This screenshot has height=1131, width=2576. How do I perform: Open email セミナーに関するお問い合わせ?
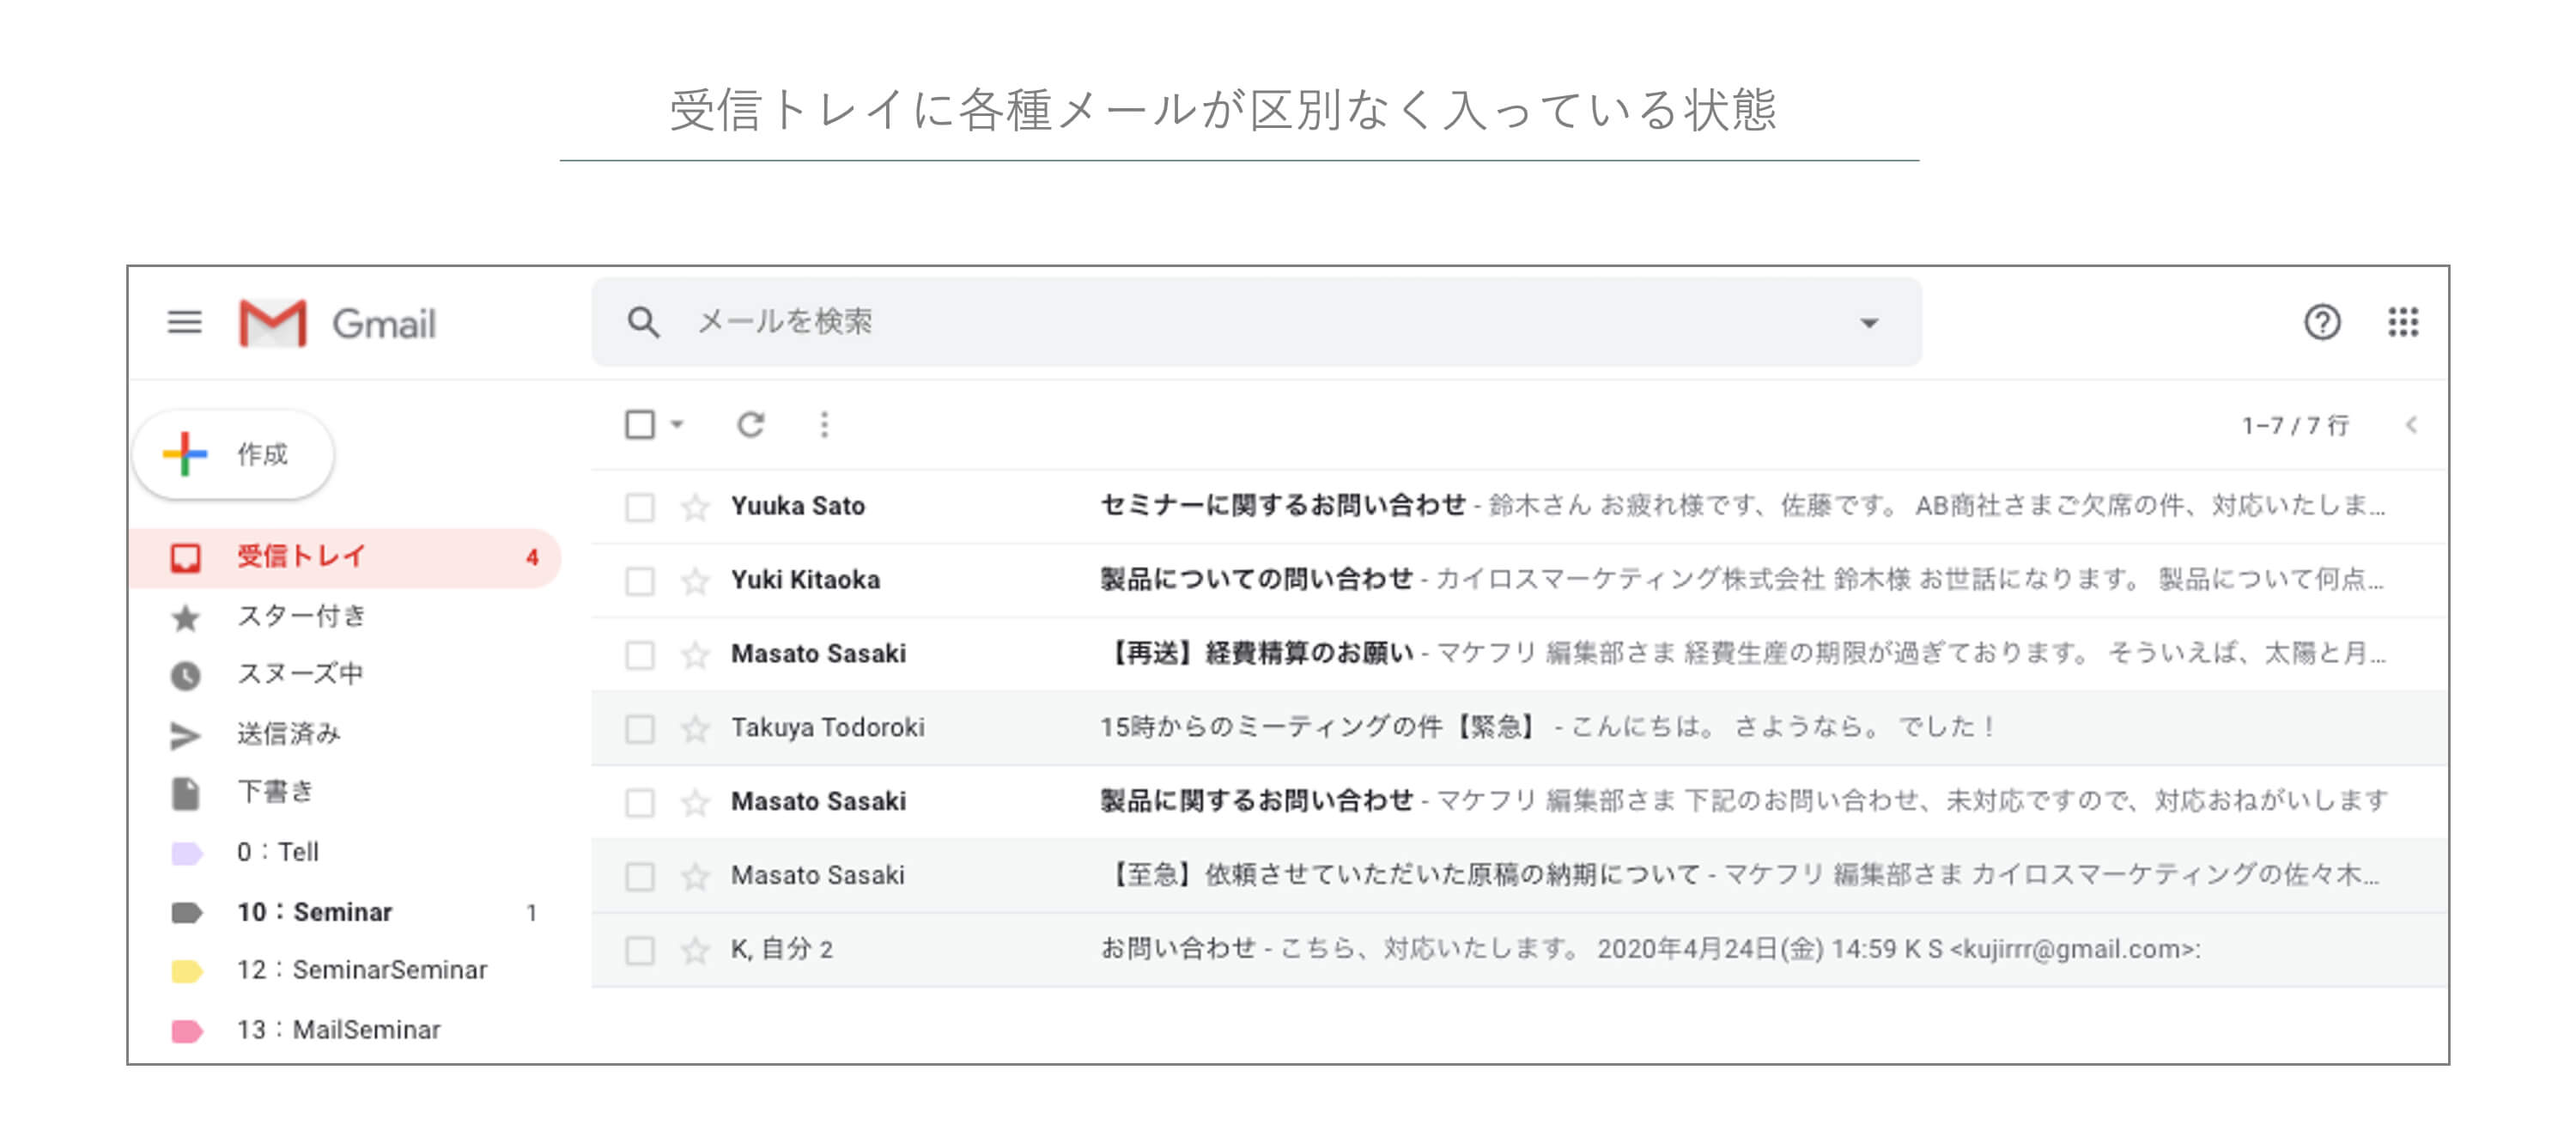coord(1519,507)
